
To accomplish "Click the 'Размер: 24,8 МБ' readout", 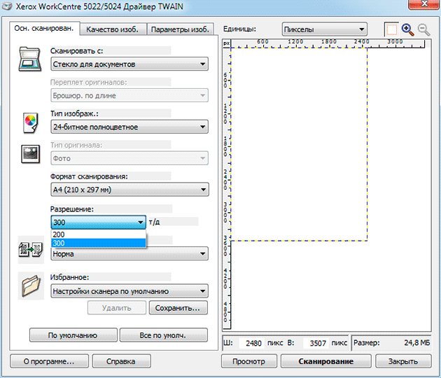I will 391,343.
